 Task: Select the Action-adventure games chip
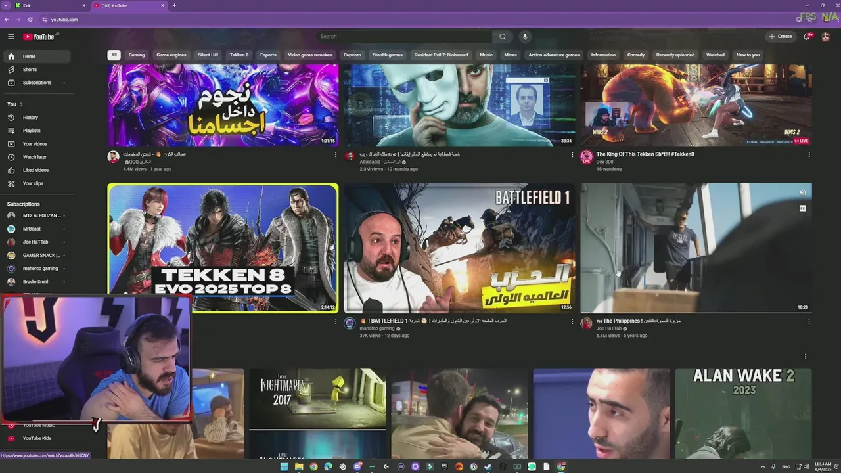[554, 55]
